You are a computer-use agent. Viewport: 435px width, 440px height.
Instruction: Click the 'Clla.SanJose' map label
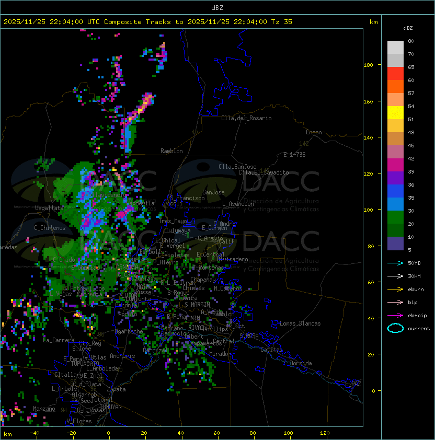(x=237, y=167)
